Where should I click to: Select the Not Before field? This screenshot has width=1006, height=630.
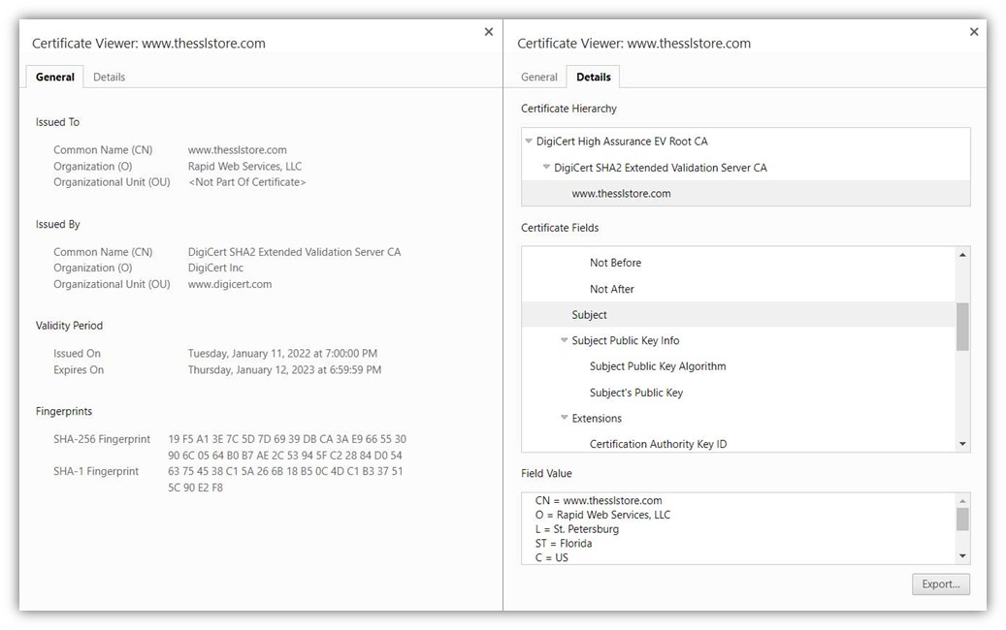coord(615,263)
